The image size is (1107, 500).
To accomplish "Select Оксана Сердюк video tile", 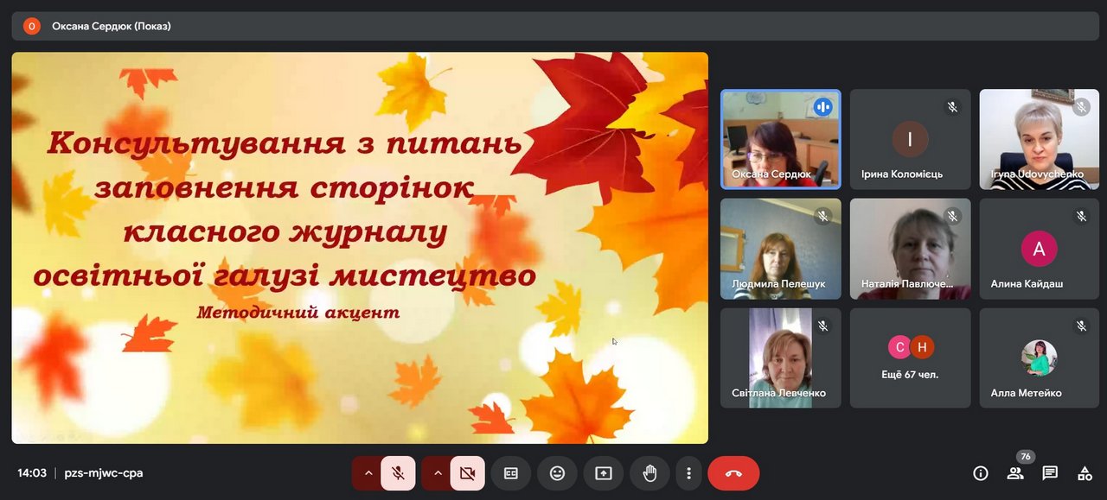I will [x=780, y=139].
